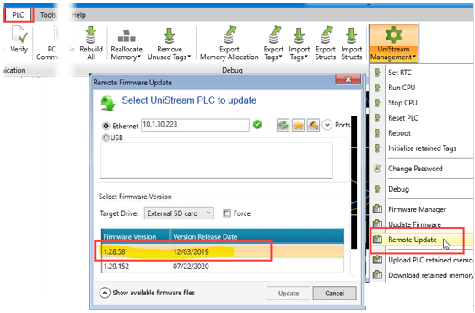Screen dimensions: 475x313
Task: Click green arrow icon beside Reboot
Action: point(377,133)
